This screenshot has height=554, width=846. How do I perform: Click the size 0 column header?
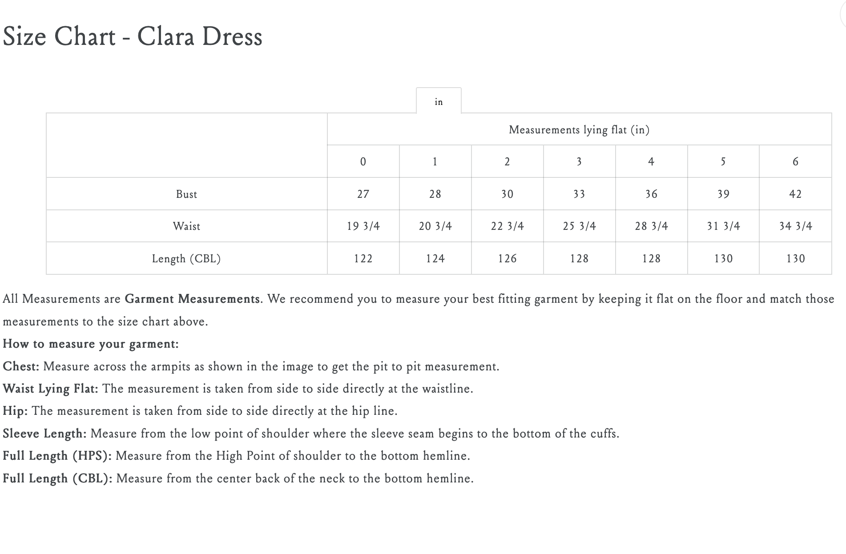tap(363, 162)
